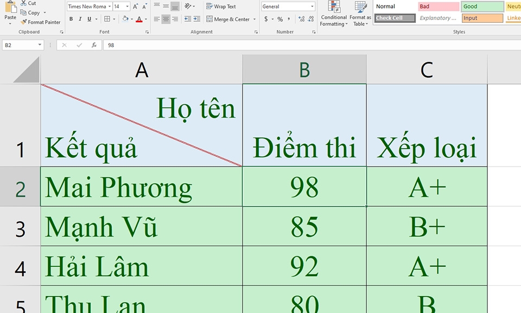Toggle Center horizontal alignment

point(166,19)
